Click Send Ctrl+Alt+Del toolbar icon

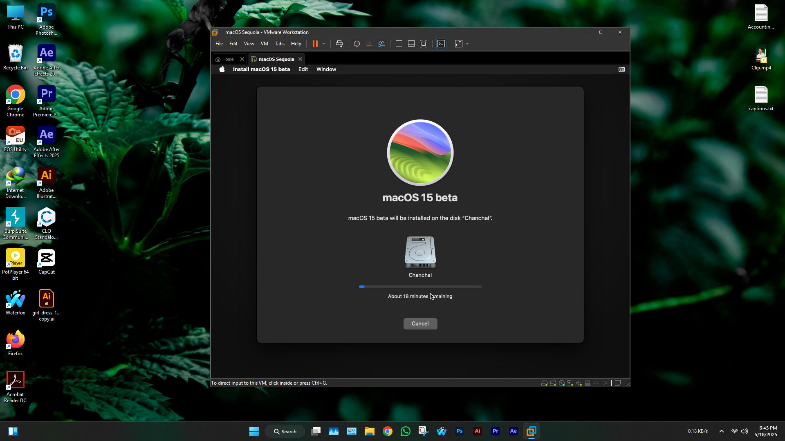pyautogui.click(x=339, y=44)
